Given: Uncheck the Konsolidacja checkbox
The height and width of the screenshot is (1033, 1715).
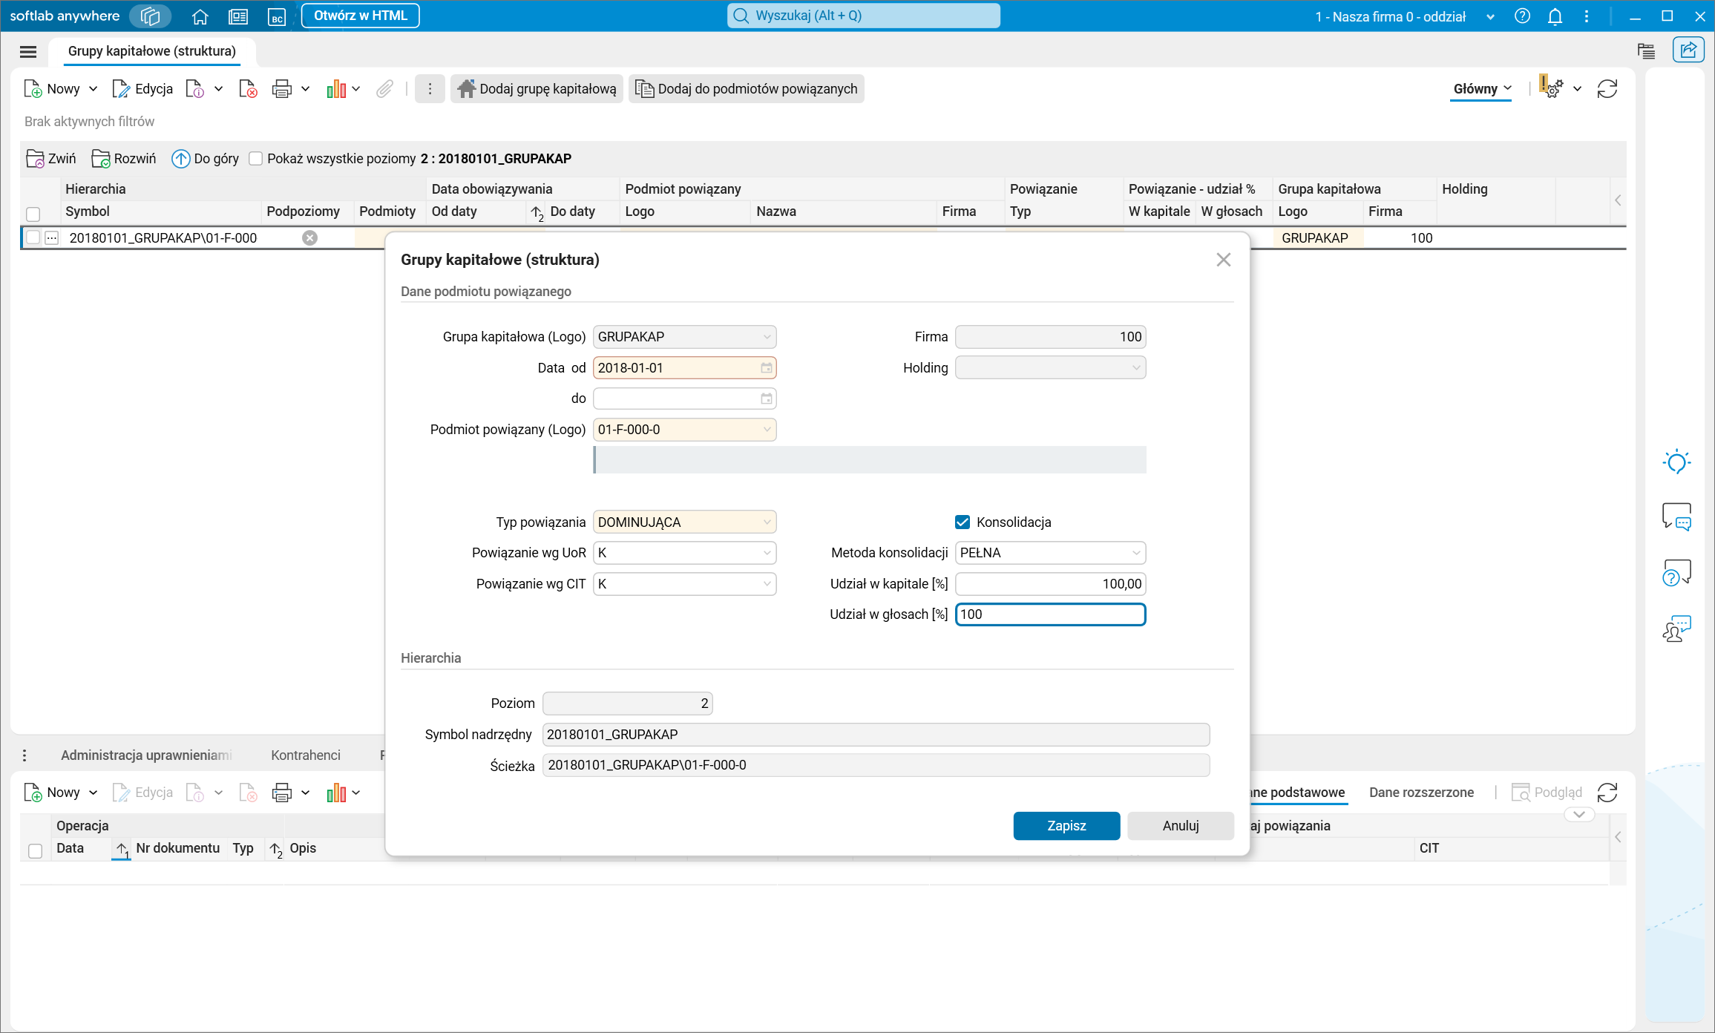Looking at the screenshot, I should [x=963, y=522].
